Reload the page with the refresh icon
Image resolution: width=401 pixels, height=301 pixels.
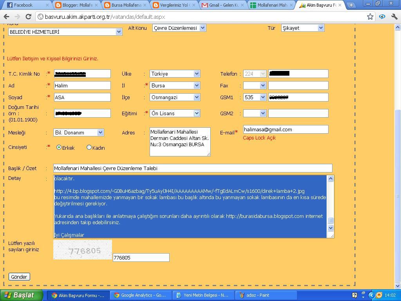coord(28,17)
